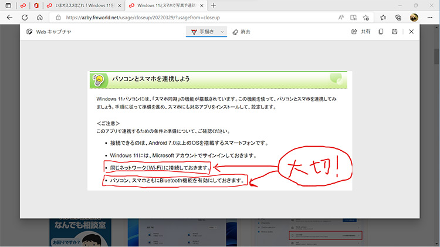Click the user profile avatar
Screen dimensions: 440x247
pos(414,18)
